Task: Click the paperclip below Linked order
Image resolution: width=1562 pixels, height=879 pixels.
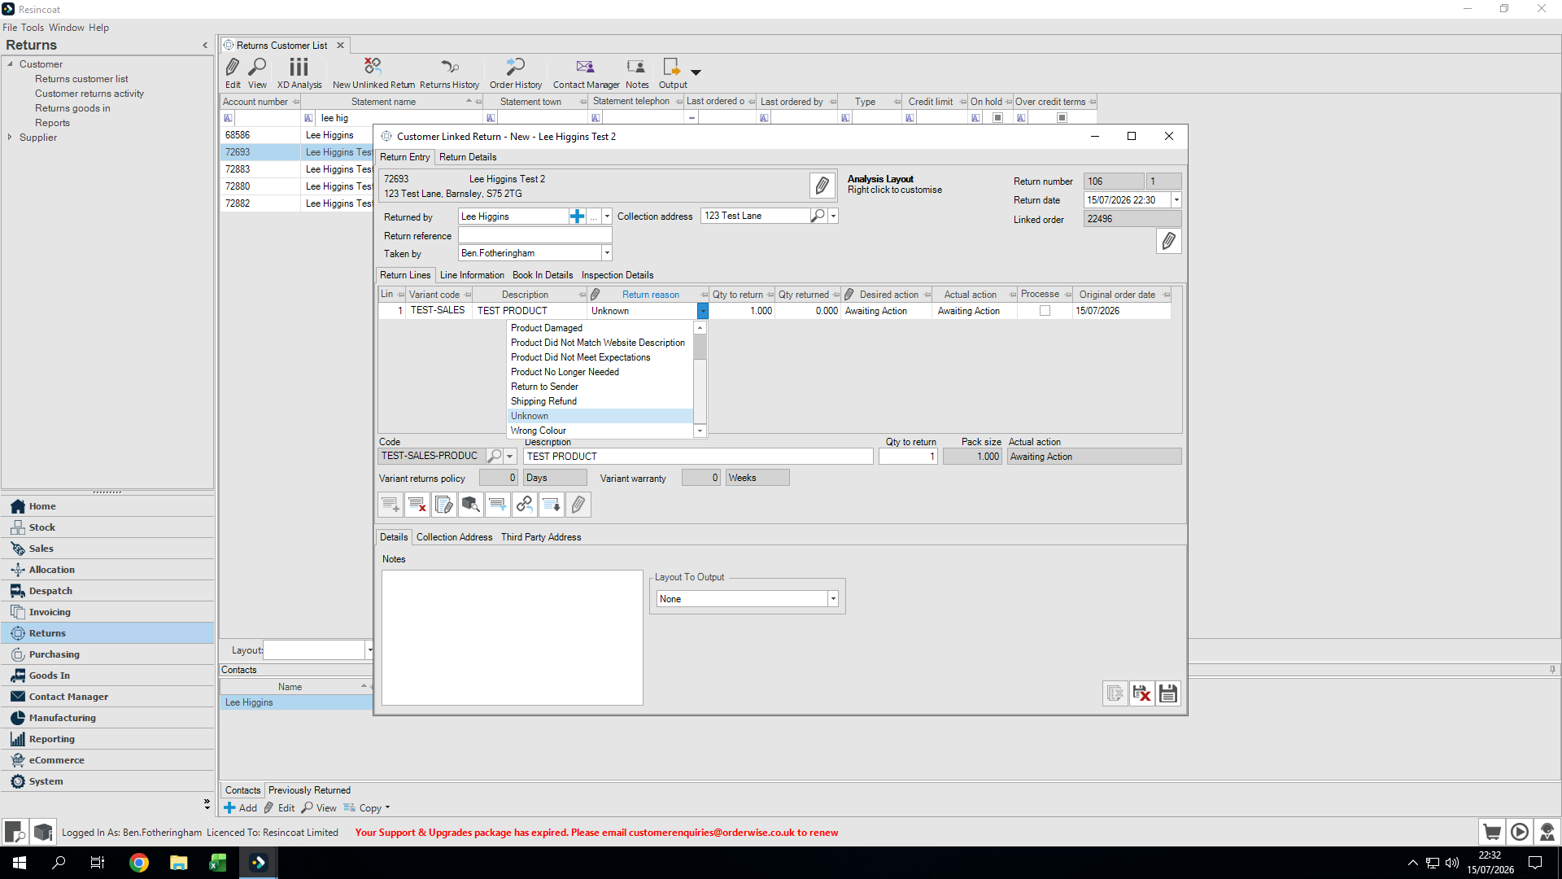Action: click(x=1168, y=241)
